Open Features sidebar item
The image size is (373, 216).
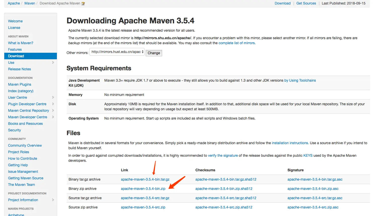(x=15, y=49)
